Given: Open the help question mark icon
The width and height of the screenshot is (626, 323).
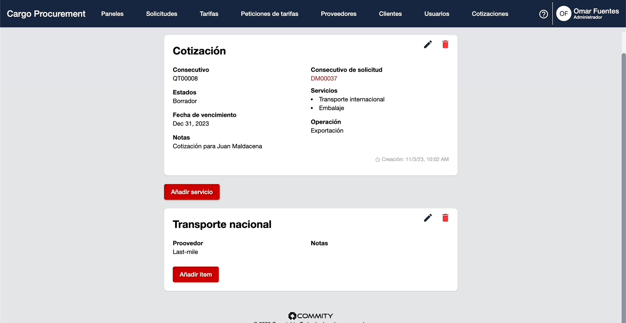Looking at the screenshot, I should pyautogui.click(x=543, y=14).
